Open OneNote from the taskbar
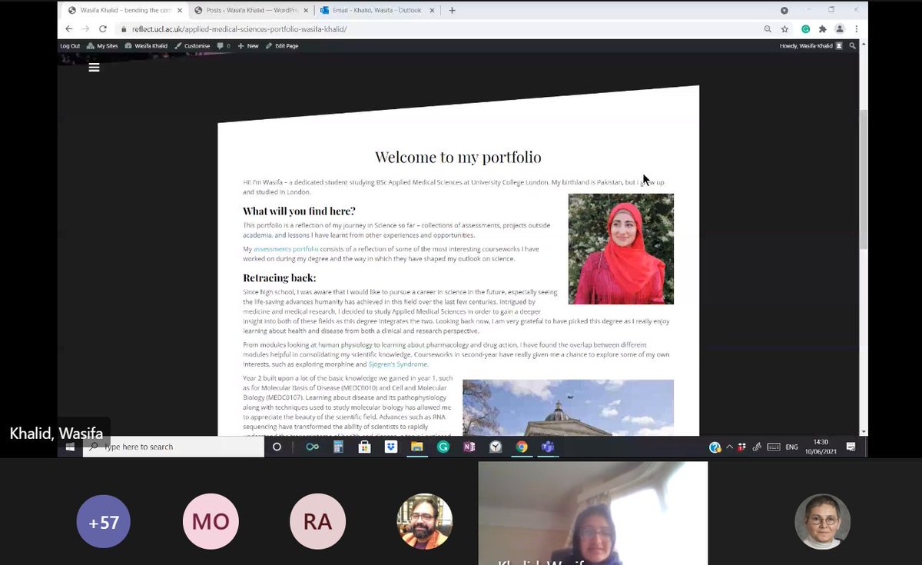The width and height of the screenshot is (922, 565). coord(469,447)
